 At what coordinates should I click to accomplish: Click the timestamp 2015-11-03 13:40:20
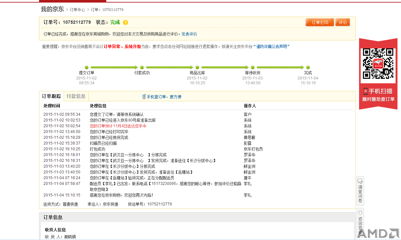click(62, 166)
